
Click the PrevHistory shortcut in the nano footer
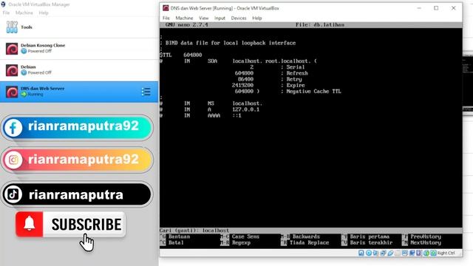pyautogui.click(x=421, y=236)
